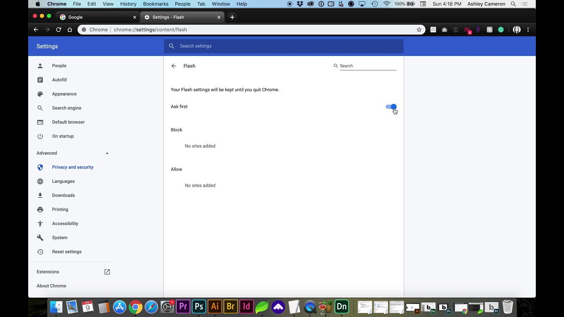This screenshot has width=564, height=317.
Task: Open InDesign from the dock
Action: pos(246,306)
